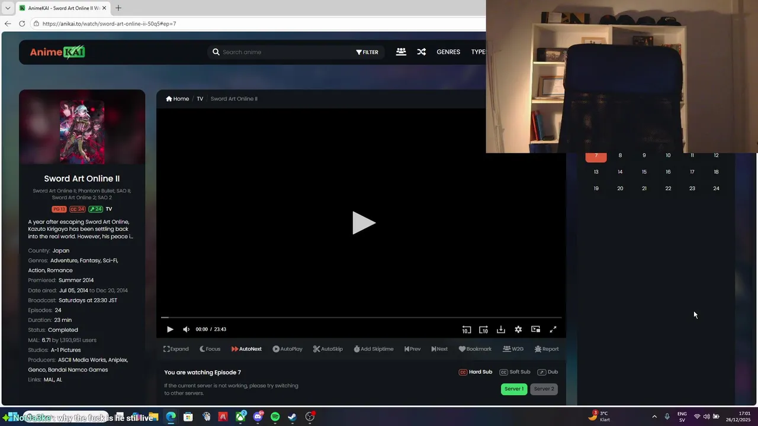This screenshot has width=758, height=426.
Task: Expand the anime synopsis text
Action: click(81, 229)
